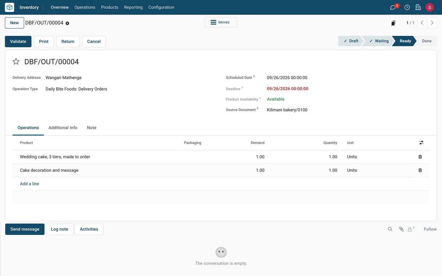The height and width of the screenshot is (276, 442).
Task: Open the Moves smart button
Action: tap(221, 22)
